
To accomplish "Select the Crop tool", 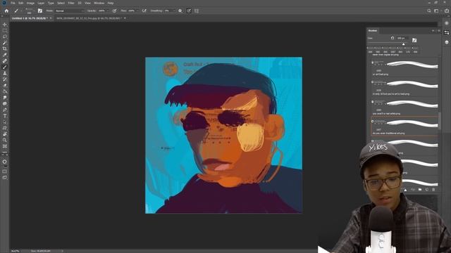I will pyautogui.click(x=5, y=48).
